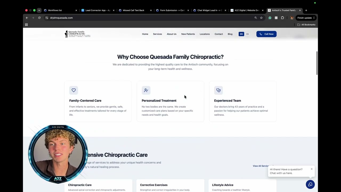This screenshot has height=192, width=341.
Task: Expand the tab search dropdown arrow
Action: pos(39,10)
